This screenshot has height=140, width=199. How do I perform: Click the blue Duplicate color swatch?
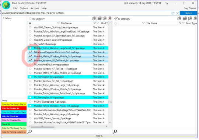[14, 116]
